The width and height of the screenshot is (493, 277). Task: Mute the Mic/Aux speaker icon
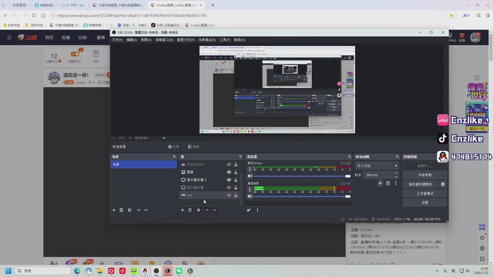[x=250, y=176]
